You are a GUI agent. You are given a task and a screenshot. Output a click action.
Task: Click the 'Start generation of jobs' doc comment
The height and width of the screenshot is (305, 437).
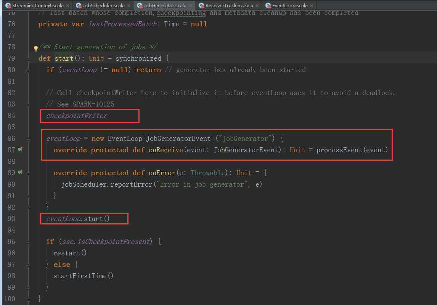click(x=98, y=47)
